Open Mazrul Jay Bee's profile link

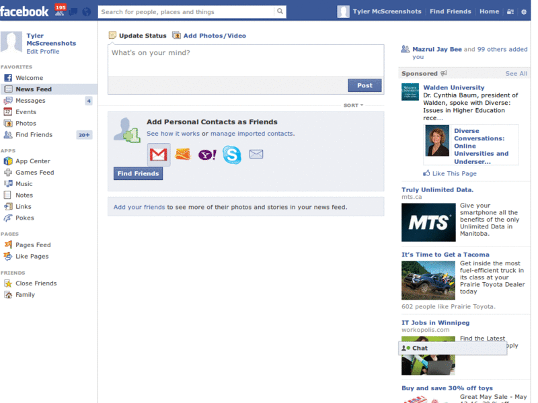436,49
